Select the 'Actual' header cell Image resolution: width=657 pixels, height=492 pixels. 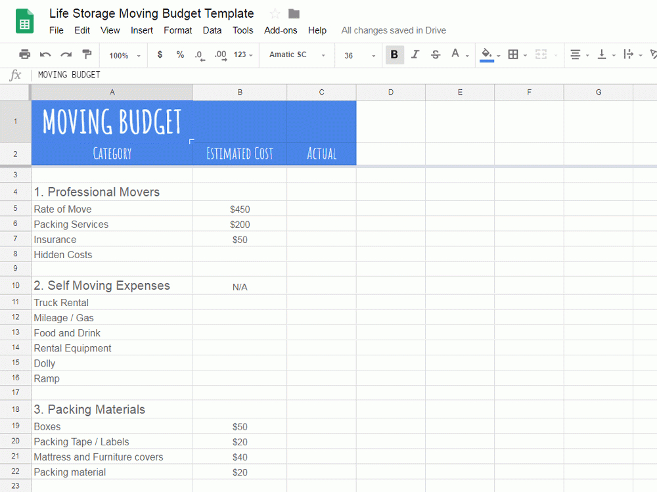pyautogui.click(x=322, y=154)
